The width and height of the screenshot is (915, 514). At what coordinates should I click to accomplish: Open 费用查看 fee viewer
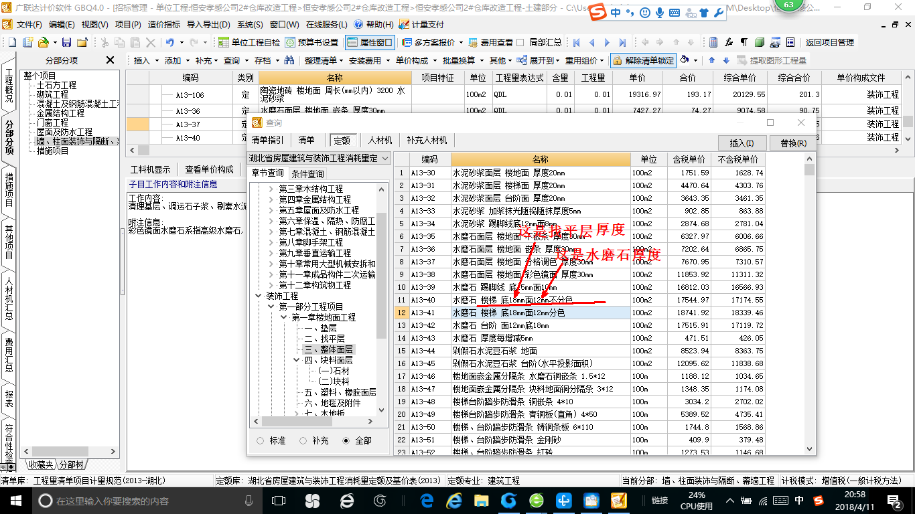click(x=491, y=42)
